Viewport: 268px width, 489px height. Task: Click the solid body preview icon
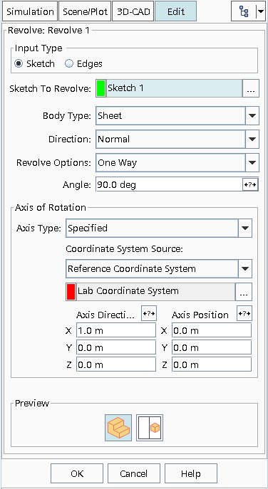118,428
